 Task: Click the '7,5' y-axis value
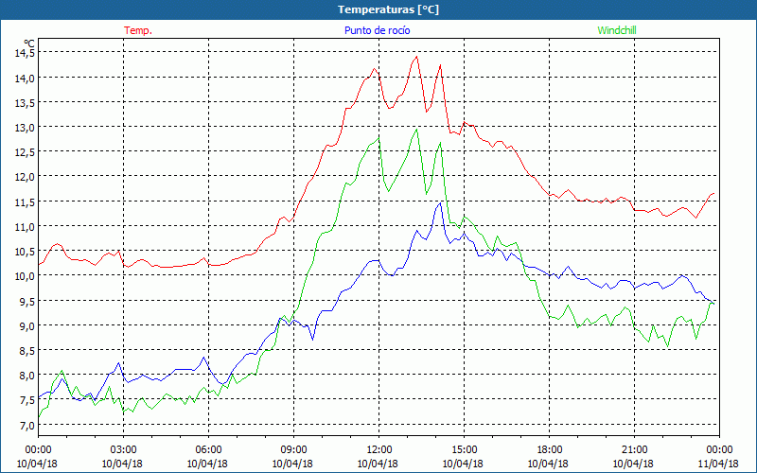click(27, 400)
